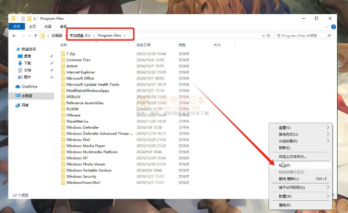Click the Program Files search field
348x213 pixels.
coord(304,36)
